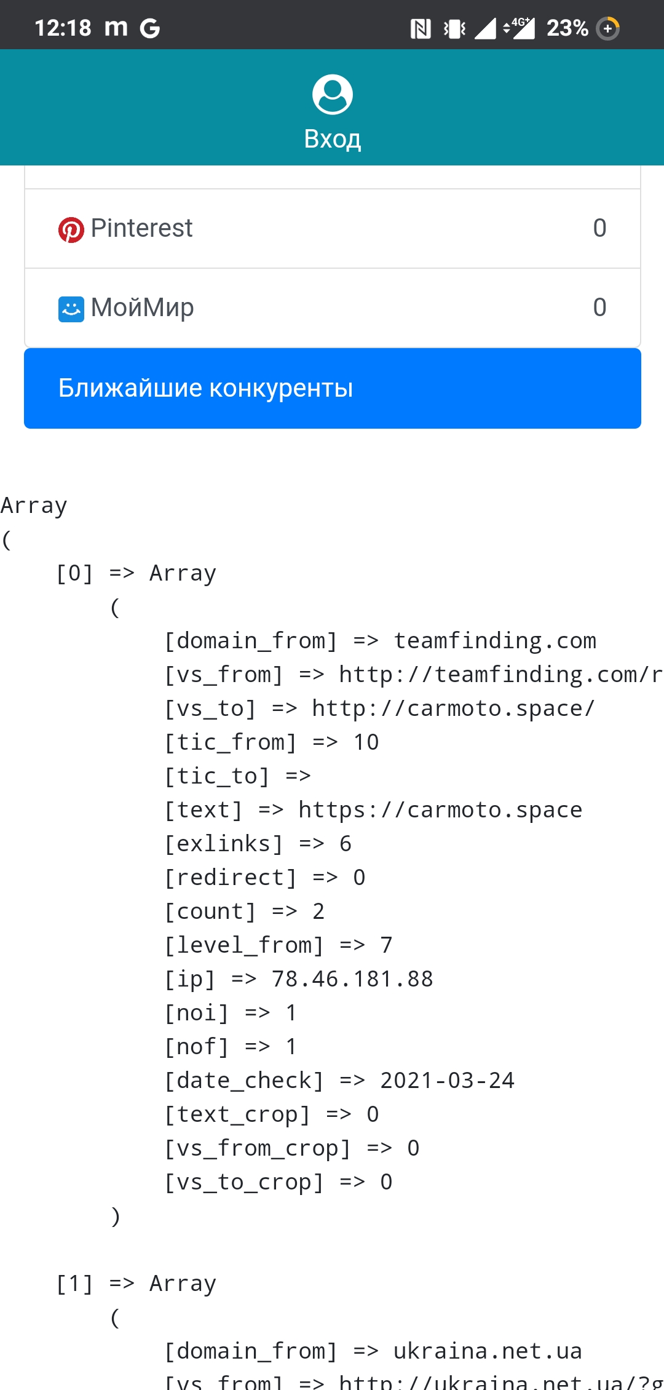Tap the Вход login label

coord(332,139)
